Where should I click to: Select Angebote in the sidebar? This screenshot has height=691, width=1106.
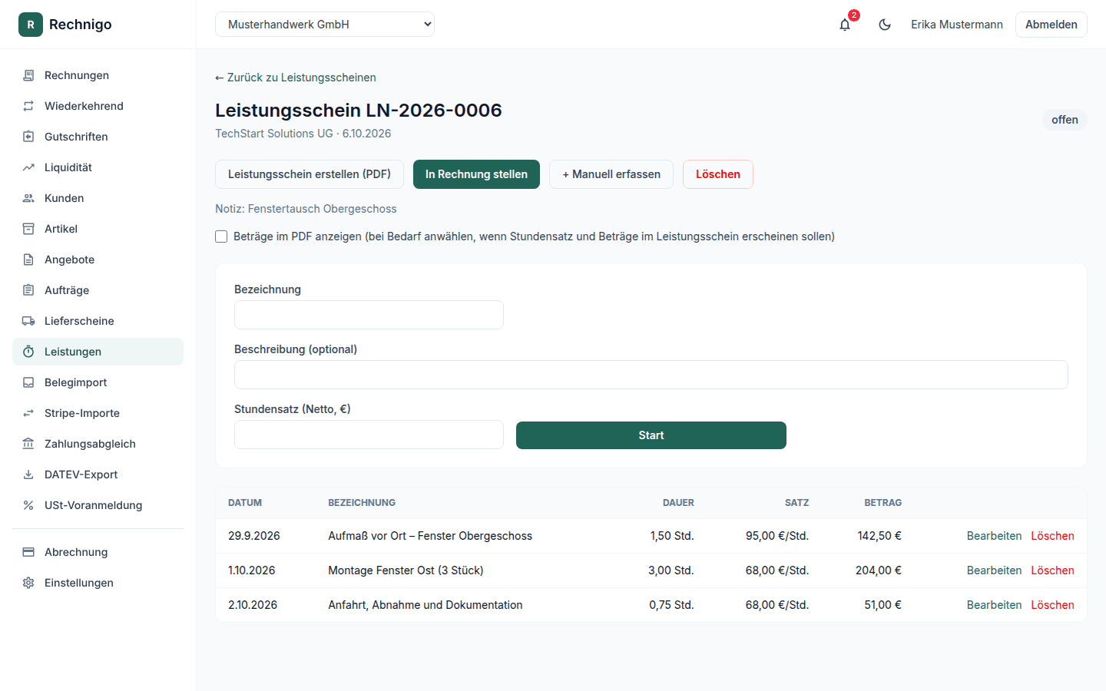(98, 260)
